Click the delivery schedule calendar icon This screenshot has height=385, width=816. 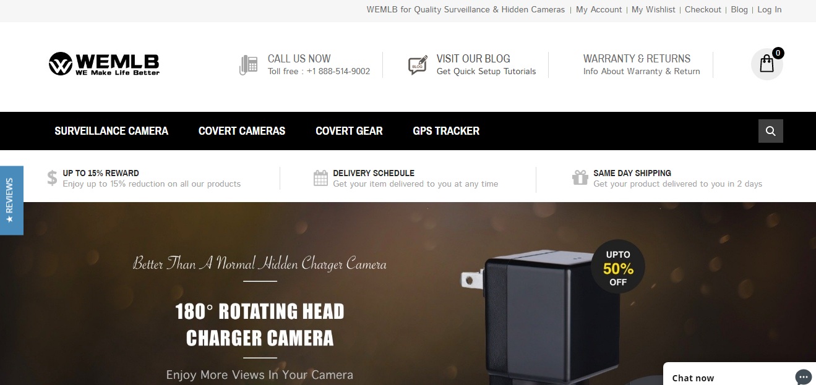click(x=320, y=178)
